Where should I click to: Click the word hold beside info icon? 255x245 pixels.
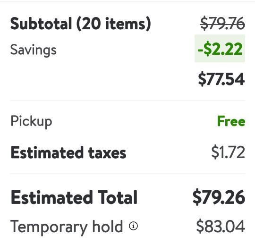point(107,226)
